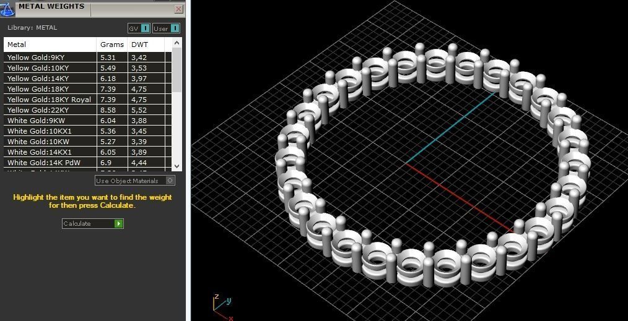Toggle the User library switch
Image resolution: width=628 pixels, height=321 pixels.
click(166, 28)
